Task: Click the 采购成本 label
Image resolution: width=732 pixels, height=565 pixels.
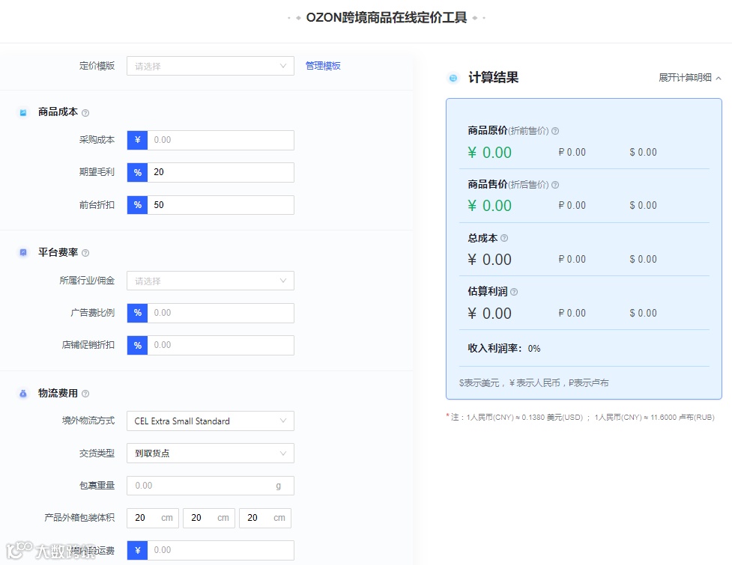Action: click(x=97, y=140)
